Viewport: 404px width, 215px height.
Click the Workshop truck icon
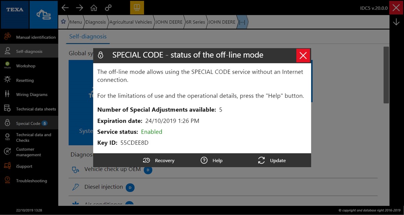tap(7, 65)
